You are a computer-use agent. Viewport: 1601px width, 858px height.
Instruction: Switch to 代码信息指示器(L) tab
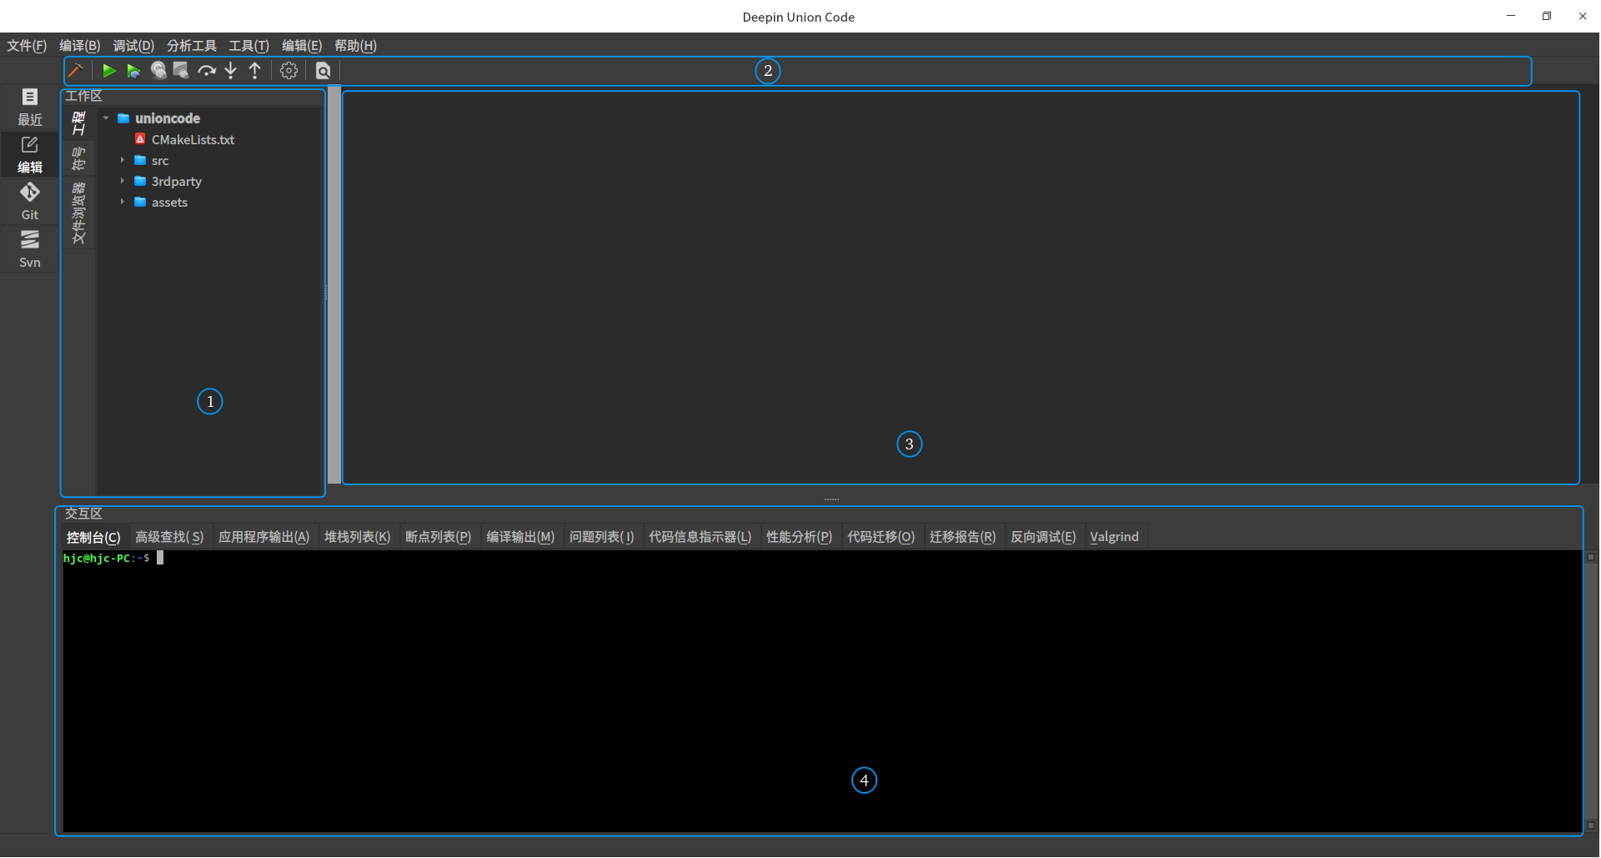tap(700, 537)
